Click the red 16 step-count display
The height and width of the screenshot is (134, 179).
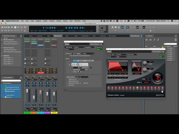(158, 78)
